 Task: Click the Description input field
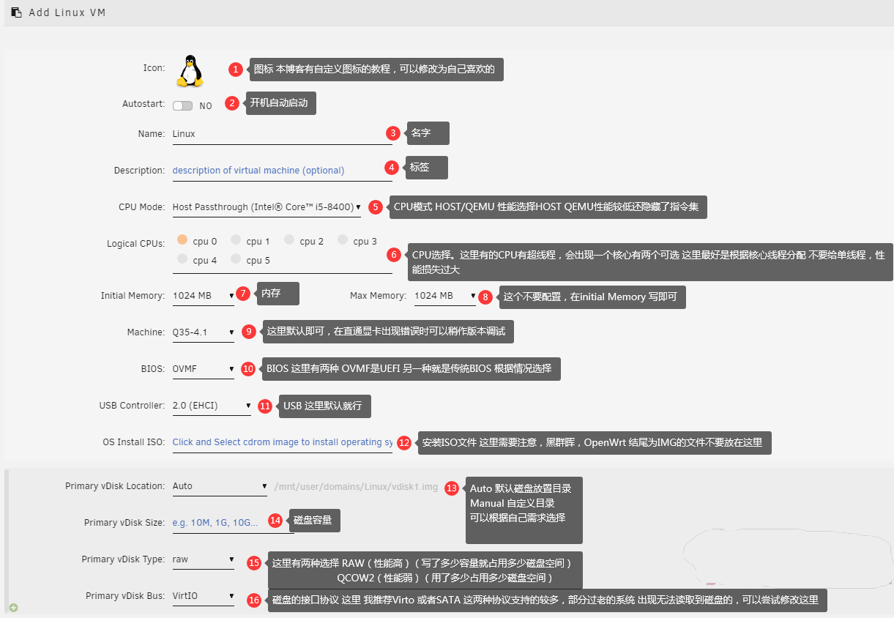coord(282,171)
